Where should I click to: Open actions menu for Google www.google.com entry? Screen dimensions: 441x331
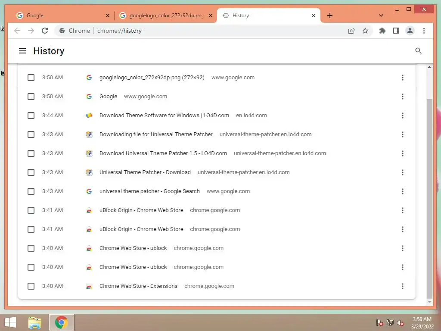coord(403,97)
